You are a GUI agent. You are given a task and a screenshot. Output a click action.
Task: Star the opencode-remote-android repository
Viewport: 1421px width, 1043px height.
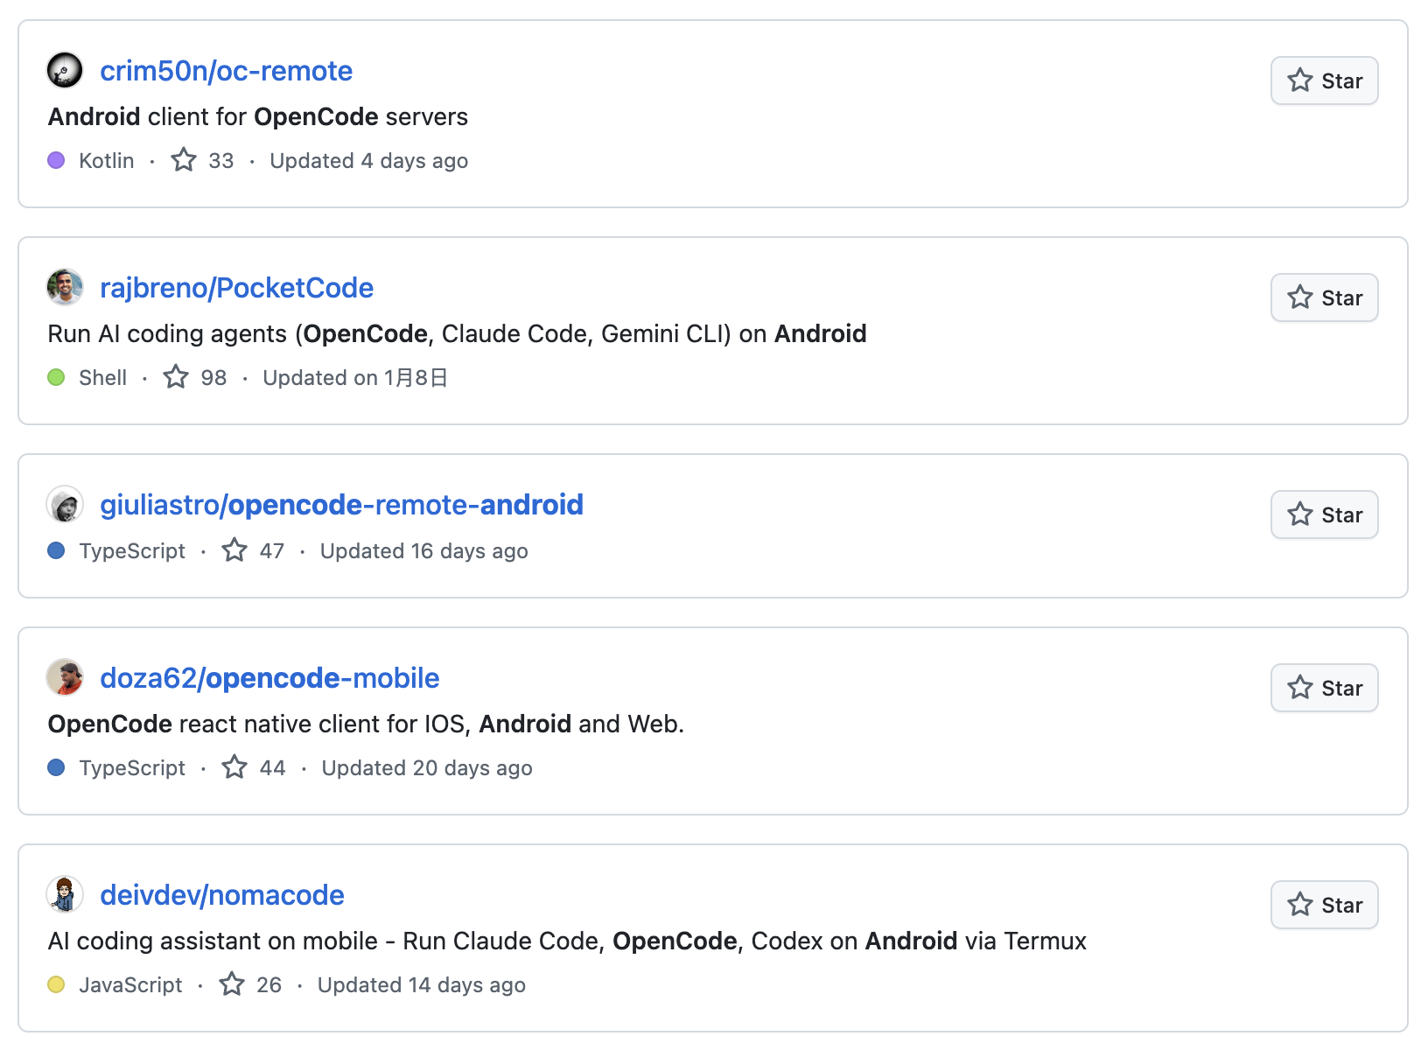1324,515
